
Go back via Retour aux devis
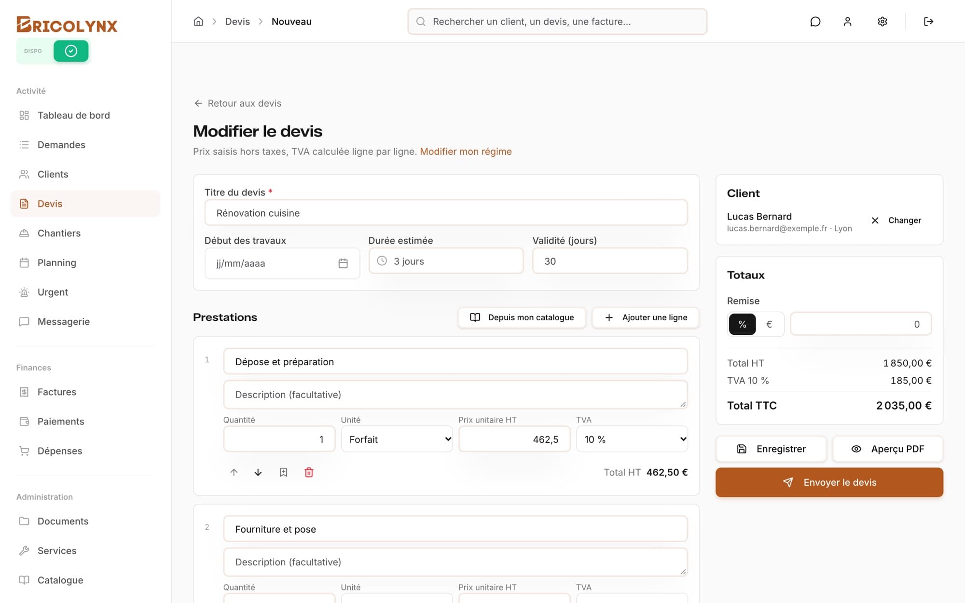point(237,103)
